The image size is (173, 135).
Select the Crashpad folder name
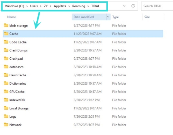click(16, 59)
